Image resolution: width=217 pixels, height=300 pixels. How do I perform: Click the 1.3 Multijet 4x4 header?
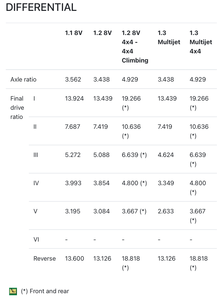pos(201,42)
